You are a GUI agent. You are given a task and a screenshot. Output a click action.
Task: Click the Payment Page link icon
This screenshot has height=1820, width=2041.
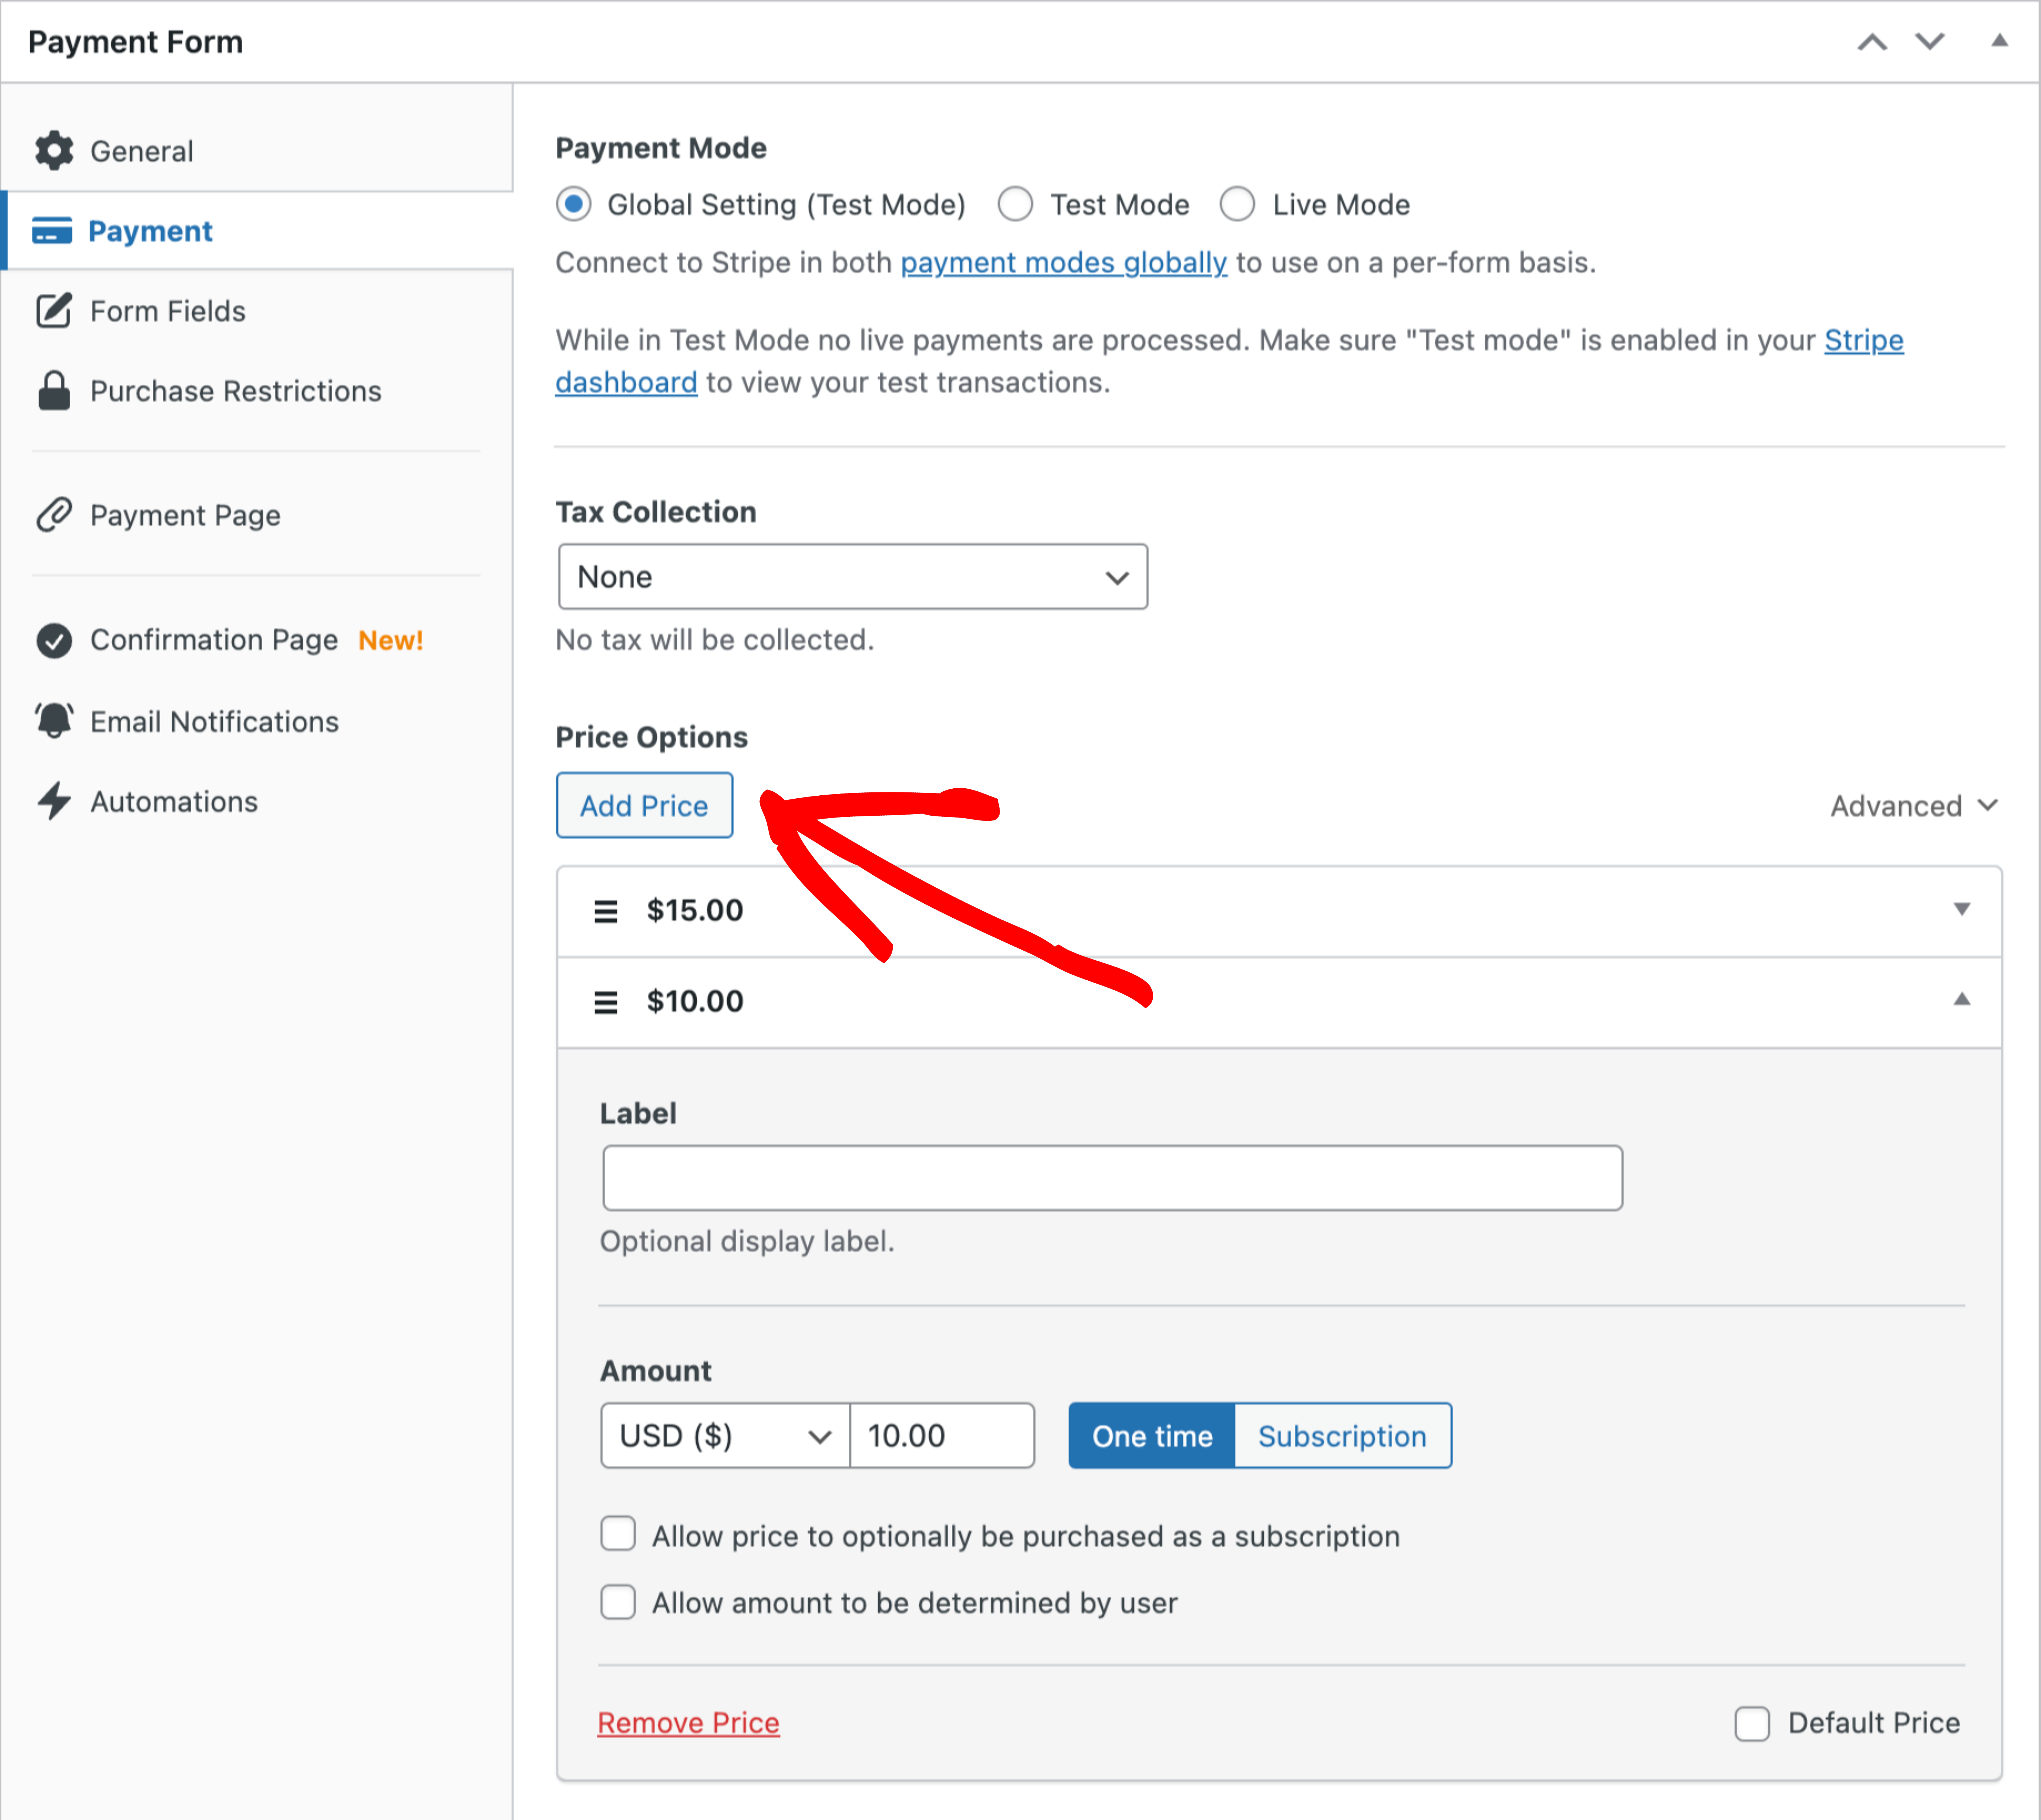(x=54, y=515)
